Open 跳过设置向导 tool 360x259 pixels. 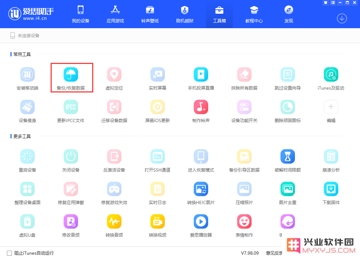tap(288, 79)
